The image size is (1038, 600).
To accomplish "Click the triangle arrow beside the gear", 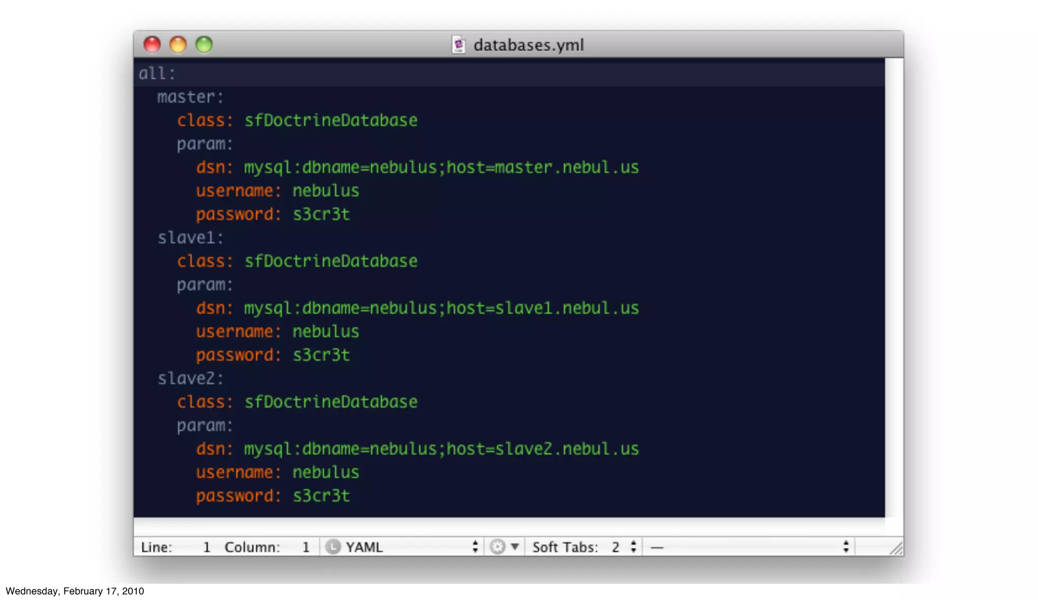I will coord(515,546).
